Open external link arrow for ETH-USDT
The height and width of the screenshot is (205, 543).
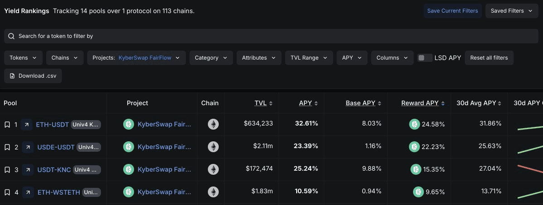[27, 125]
